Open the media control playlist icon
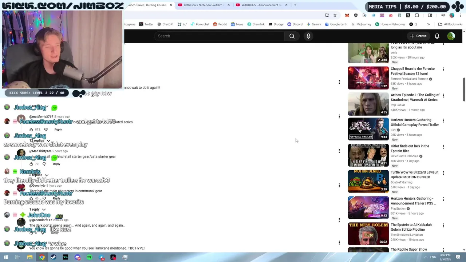 click(443, 15)
